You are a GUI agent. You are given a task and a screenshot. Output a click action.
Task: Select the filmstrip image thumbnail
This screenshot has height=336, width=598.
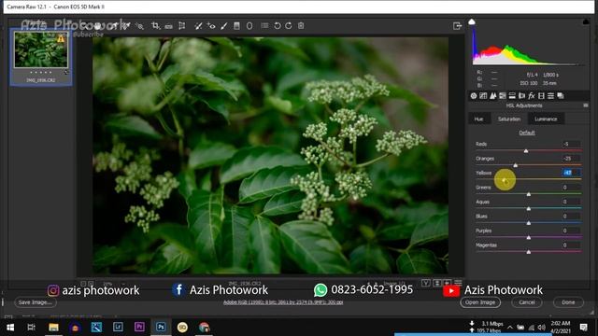coord(41,49)
